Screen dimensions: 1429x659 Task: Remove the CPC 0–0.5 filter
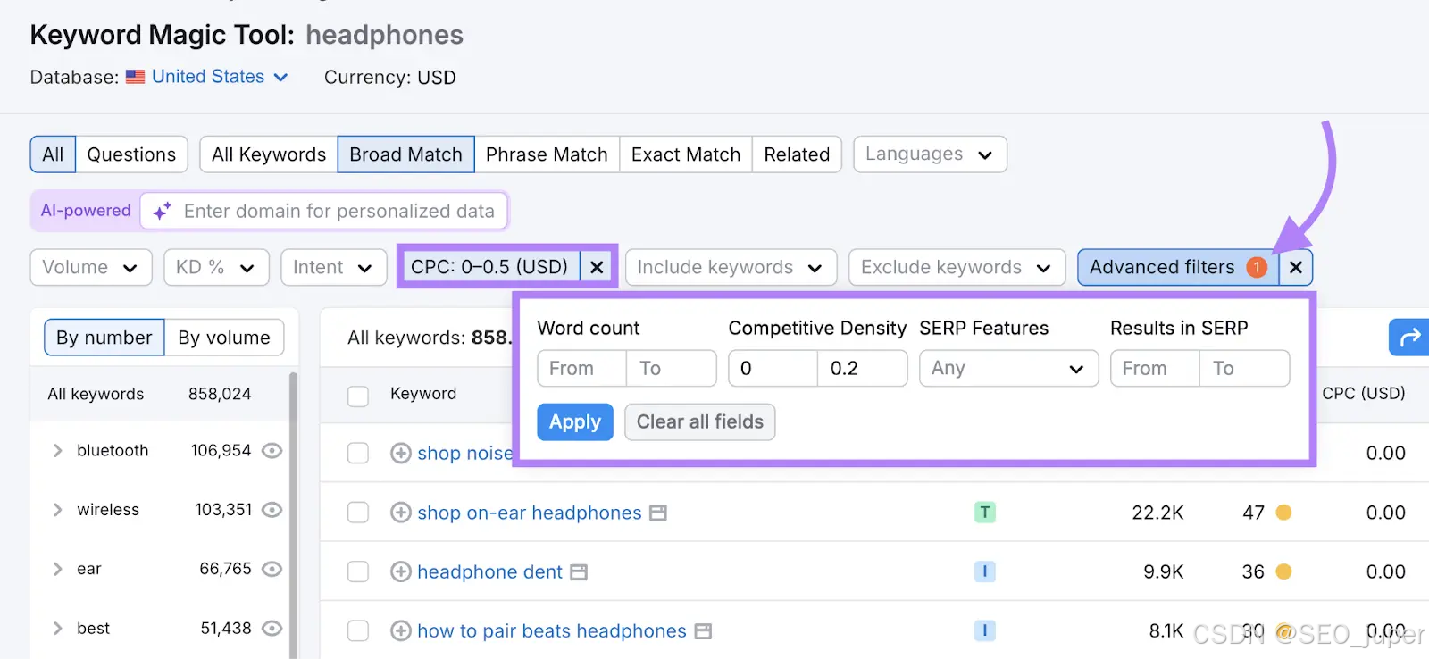tap(597, 267)
